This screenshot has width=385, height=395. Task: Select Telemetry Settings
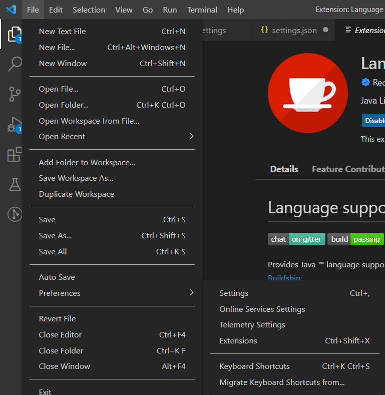tap(294, 325)
